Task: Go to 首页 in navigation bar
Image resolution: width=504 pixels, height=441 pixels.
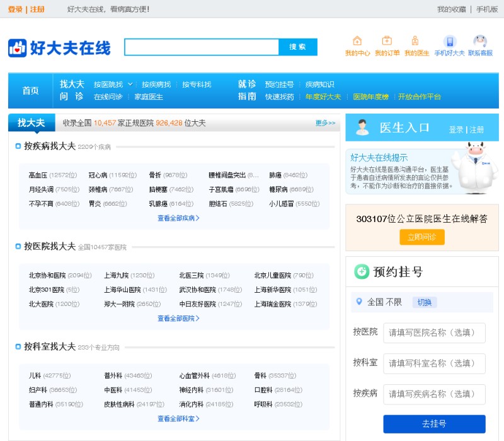Action: [30, 90]
